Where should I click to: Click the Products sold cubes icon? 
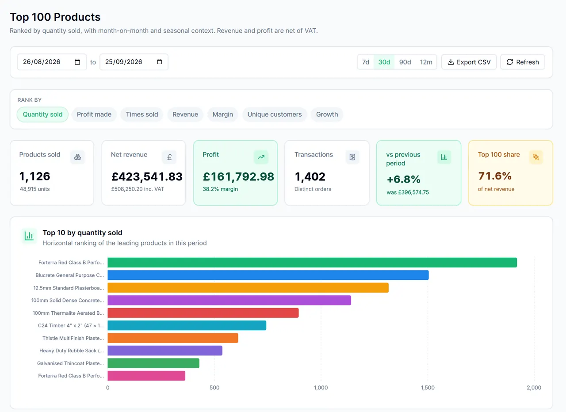77,157
